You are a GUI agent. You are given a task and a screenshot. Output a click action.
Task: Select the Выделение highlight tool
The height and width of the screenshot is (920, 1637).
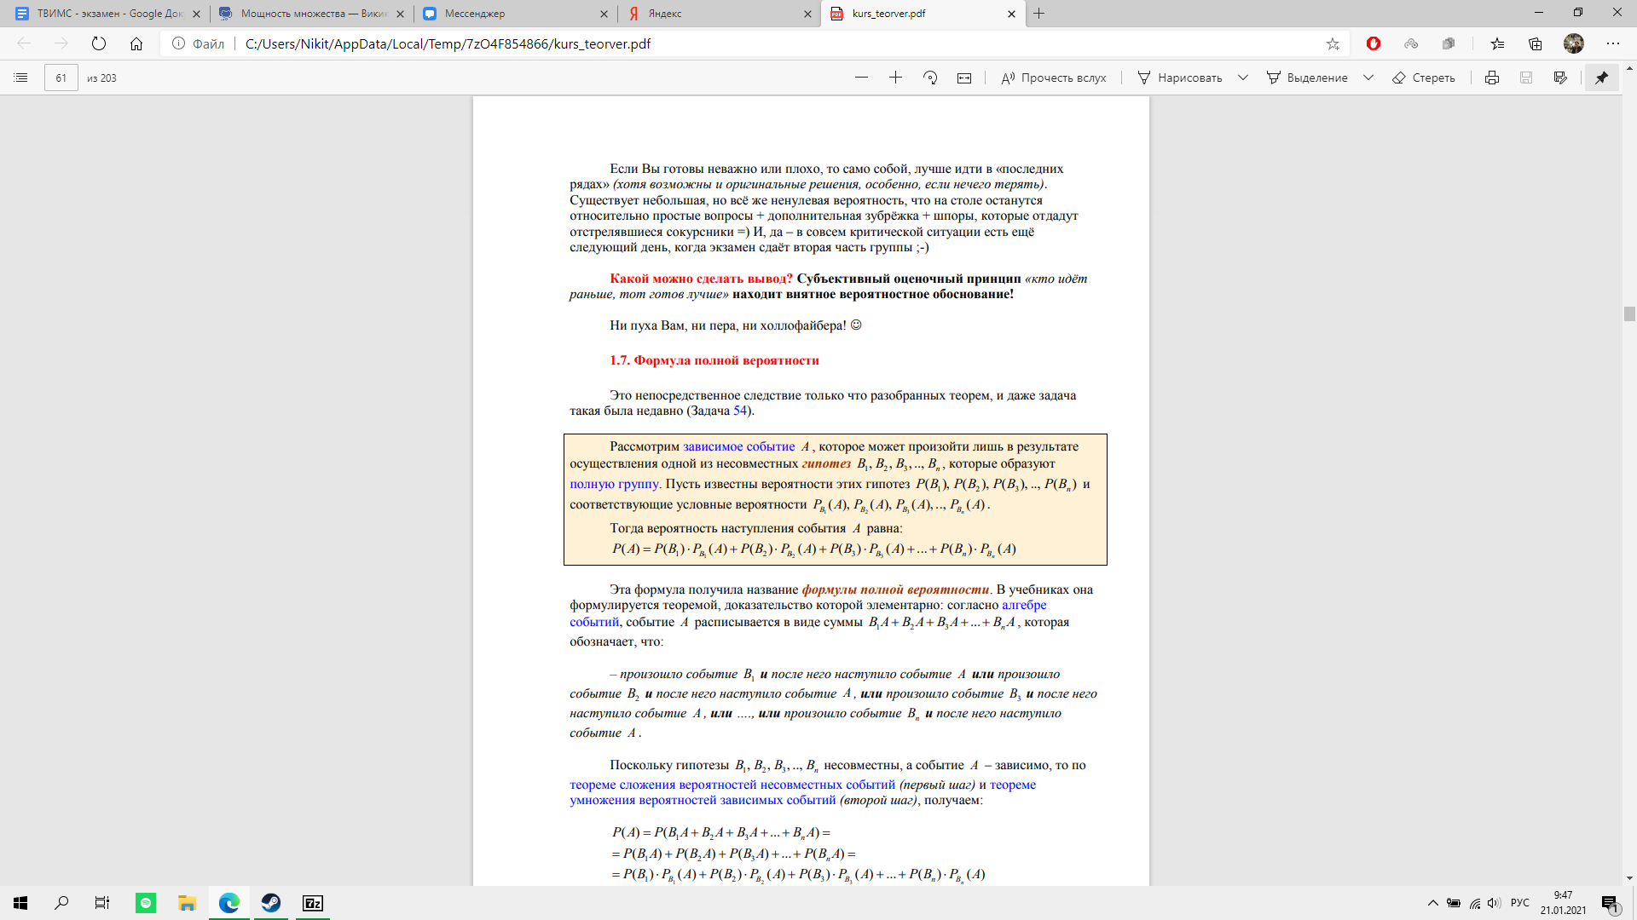(1307, 78)
